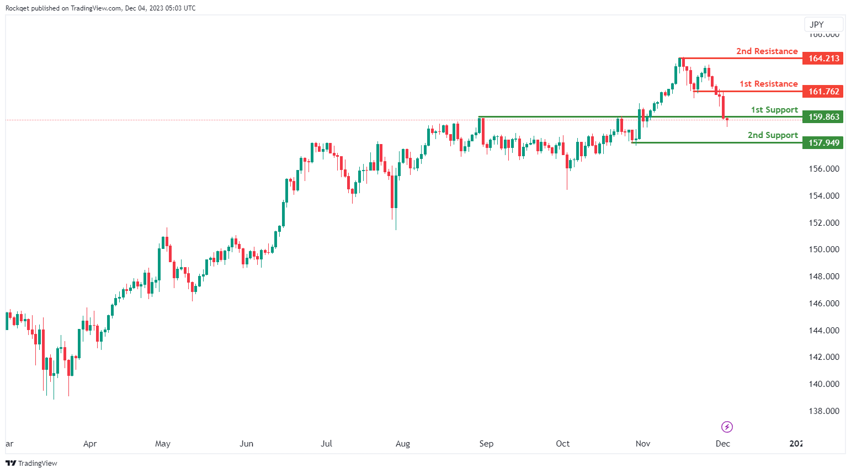Select the green 157.949 price tag

(823, 143)
